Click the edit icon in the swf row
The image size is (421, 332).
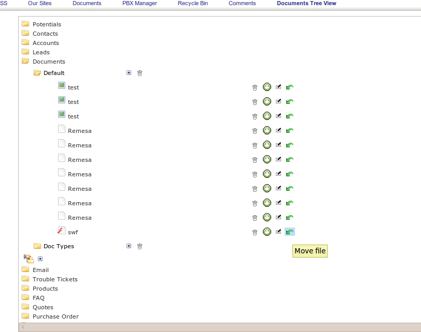(x=278, y=232)
